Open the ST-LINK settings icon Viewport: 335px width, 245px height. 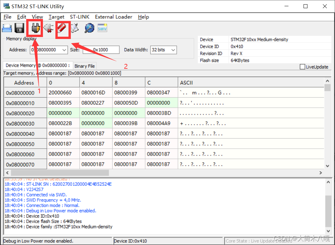pyautogui.click(x=89, y=28)
